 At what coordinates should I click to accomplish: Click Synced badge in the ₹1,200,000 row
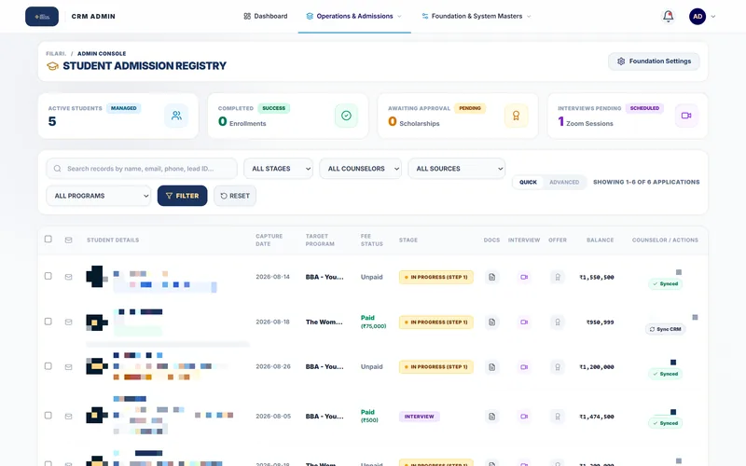click(x=665, y=374)
